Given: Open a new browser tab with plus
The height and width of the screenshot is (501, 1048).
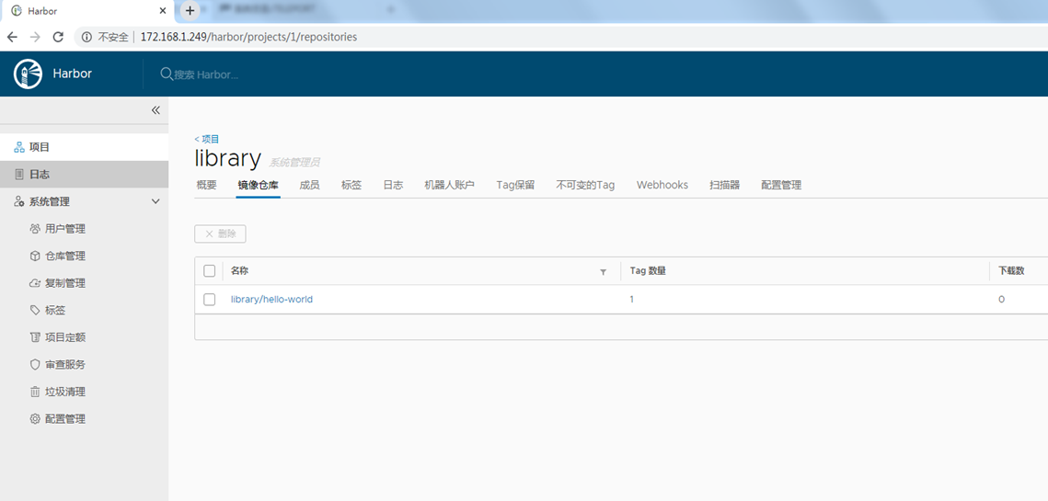Looking at the screenshot, I should click(x=190, y=11).
